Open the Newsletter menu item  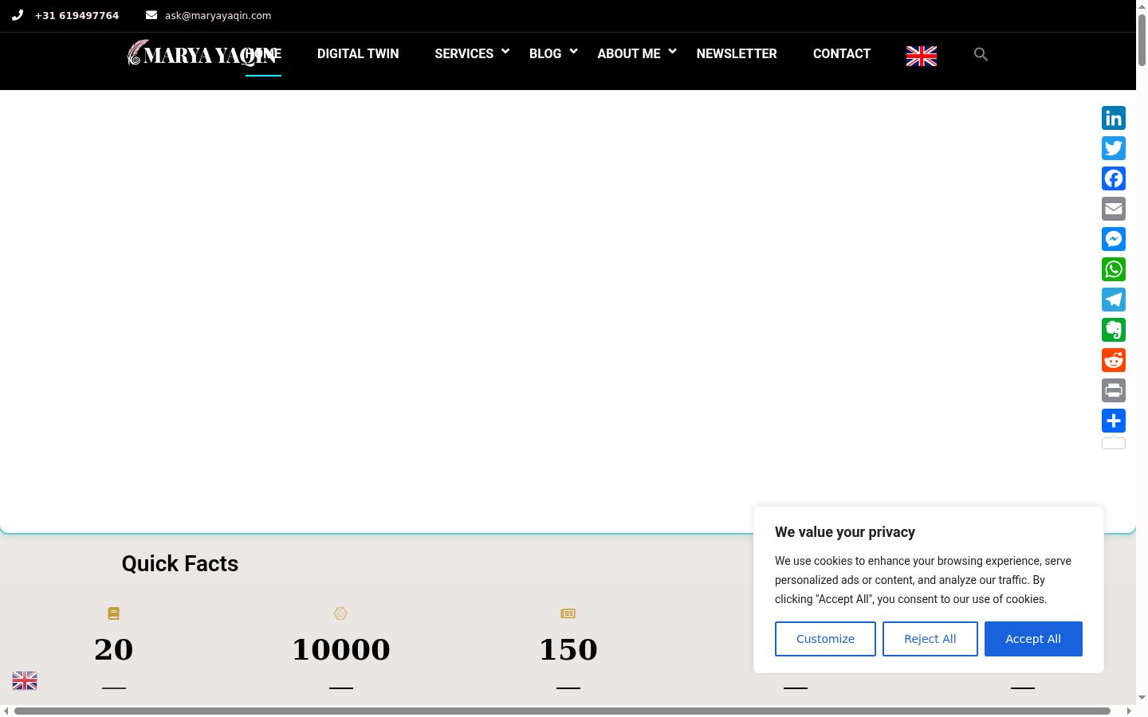click(737, 53)
